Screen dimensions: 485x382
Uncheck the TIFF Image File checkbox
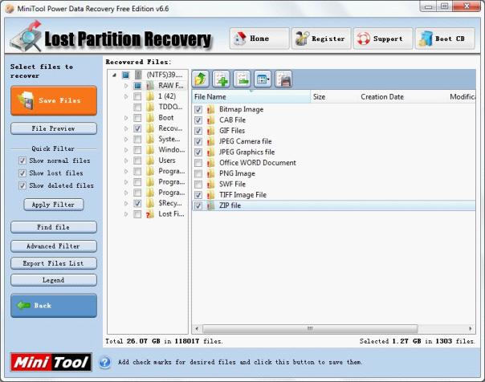[198, 195]
